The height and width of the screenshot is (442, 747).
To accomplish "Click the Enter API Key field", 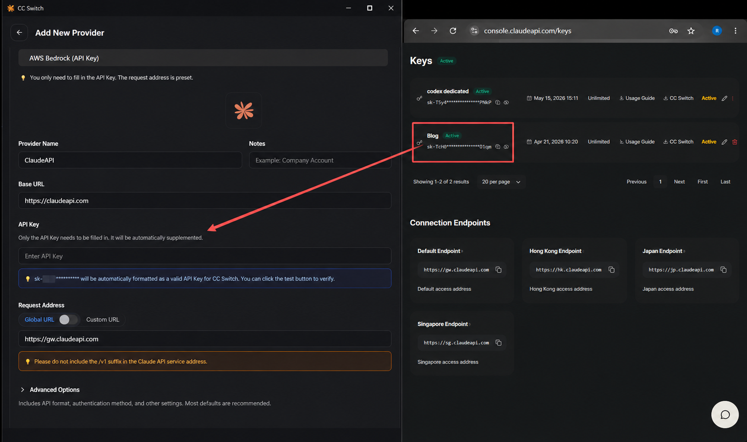I will pyautogui.click(x=205, y=256).
